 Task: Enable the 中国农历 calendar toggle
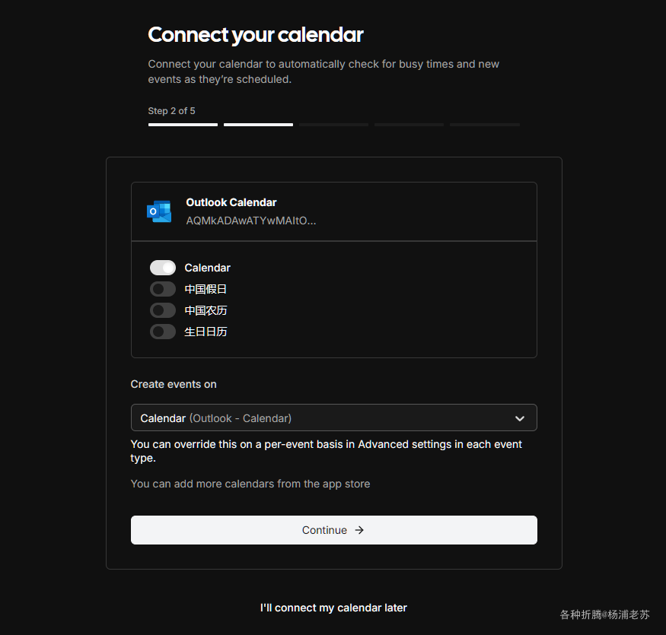click(163, 310)
